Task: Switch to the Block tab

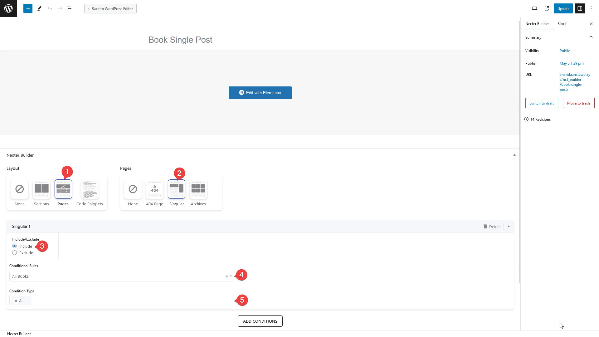Action: (x=562, y=23)
